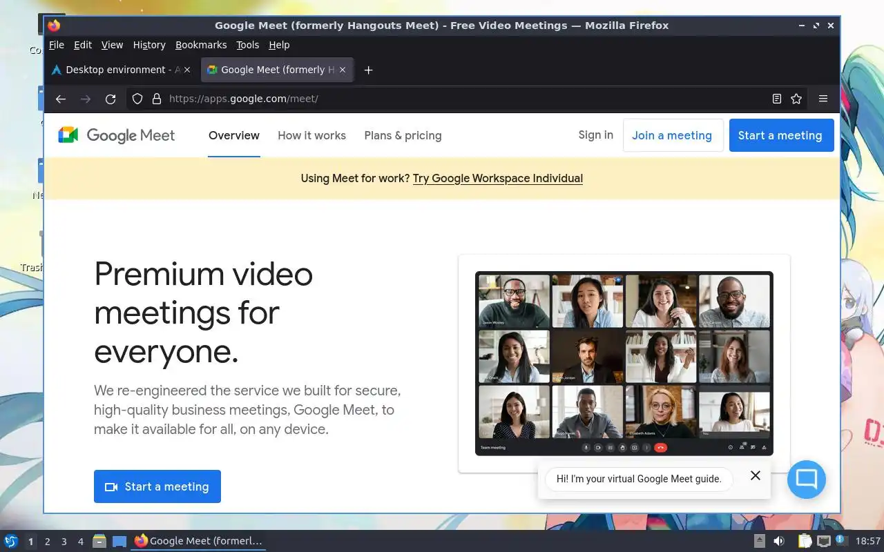Switch to workspace 3
Image resolution: width=884 pixels, height=552 pixels.
64,542
